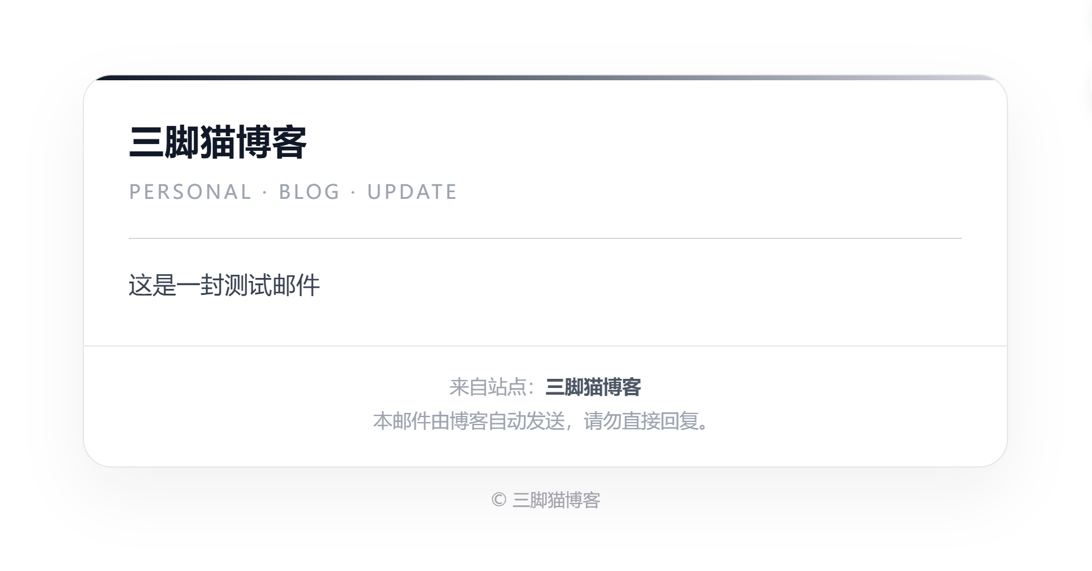
Task: Click the divider line under subtitle
Action: click(545, 238)
